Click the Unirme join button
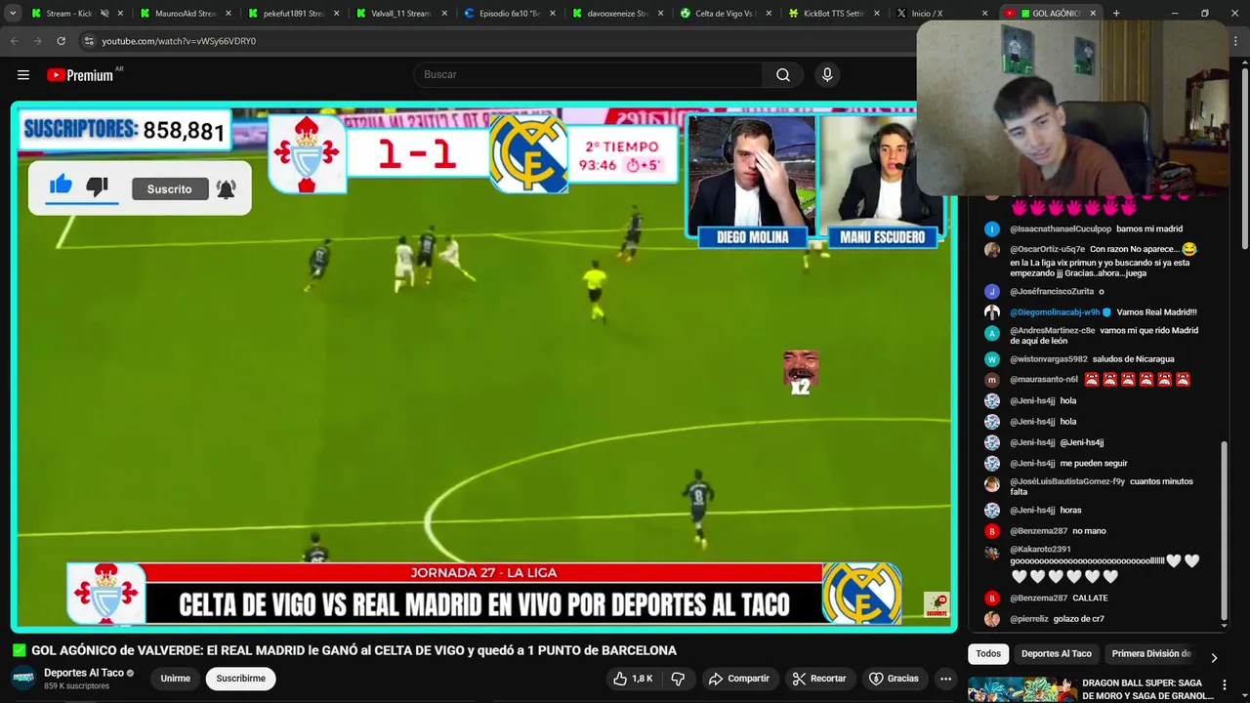1250x703 pixels. point(175,679)
